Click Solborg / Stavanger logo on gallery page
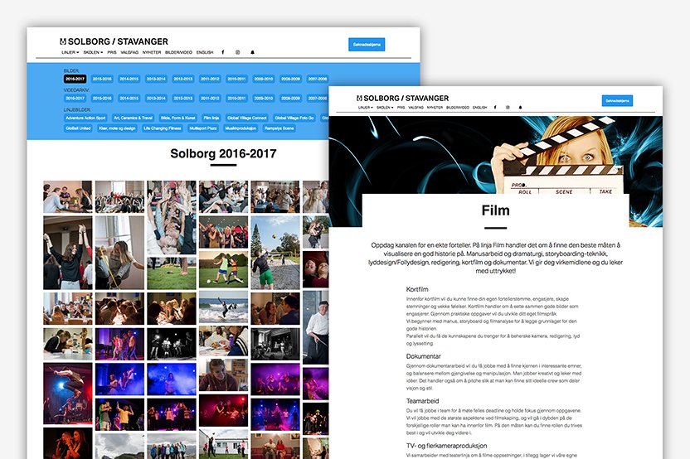Viewport: 690px width, 459px height. coord(114,41)
